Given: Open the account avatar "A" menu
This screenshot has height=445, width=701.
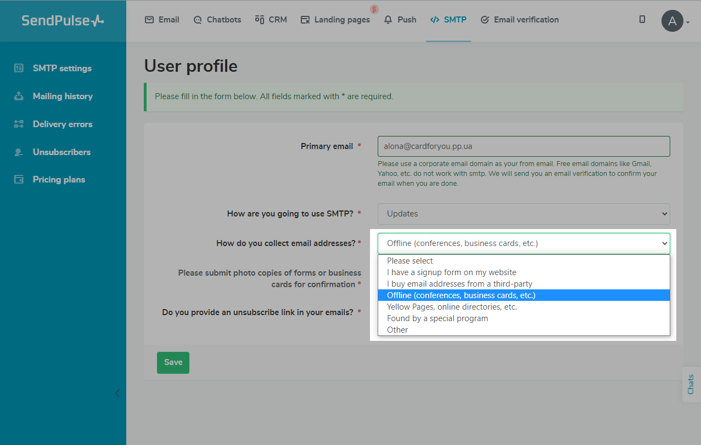Looking at the screenshot, I should (672, 21).
